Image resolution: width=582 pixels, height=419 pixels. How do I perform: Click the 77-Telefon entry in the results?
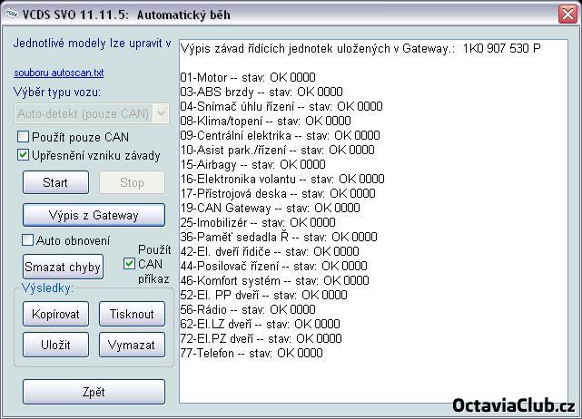point(252,353)
